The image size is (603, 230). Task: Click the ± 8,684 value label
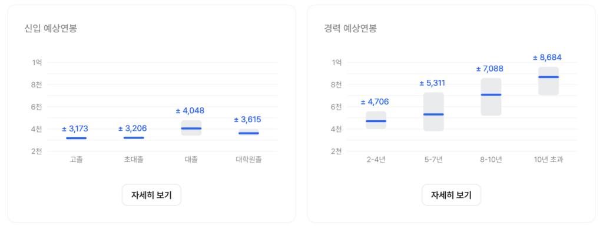coord(547,58)
